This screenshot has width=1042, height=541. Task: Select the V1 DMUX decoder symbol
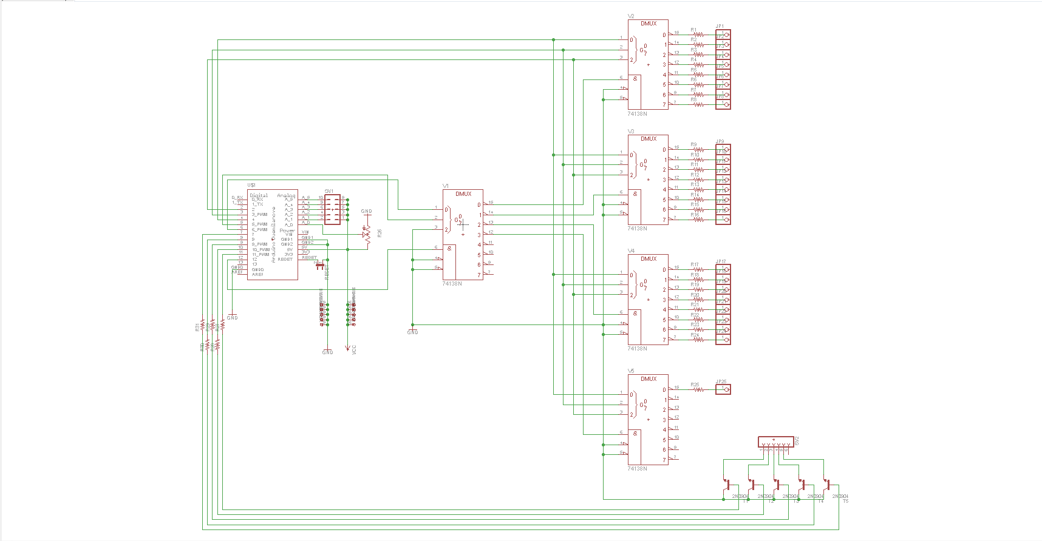click(463, 234)
